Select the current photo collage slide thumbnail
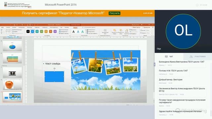Screen dimensions: 212x119 click(x=12, y=97)
